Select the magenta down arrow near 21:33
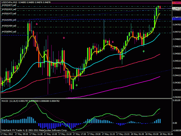This screenshot has width=181, height=136. point(113,42)
